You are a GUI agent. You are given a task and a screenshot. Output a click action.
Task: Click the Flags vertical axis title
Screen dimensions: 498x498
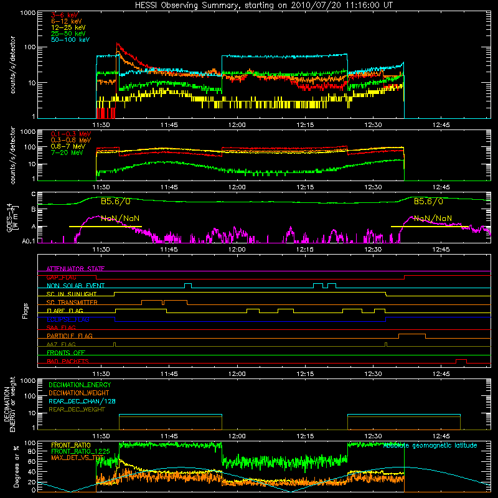coord(26,311)
